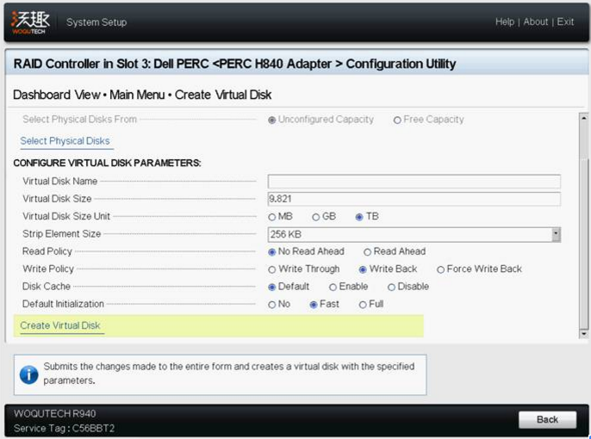The image size is (591, 439).
Task: Click the blue information icon
Action: [29, 374]
